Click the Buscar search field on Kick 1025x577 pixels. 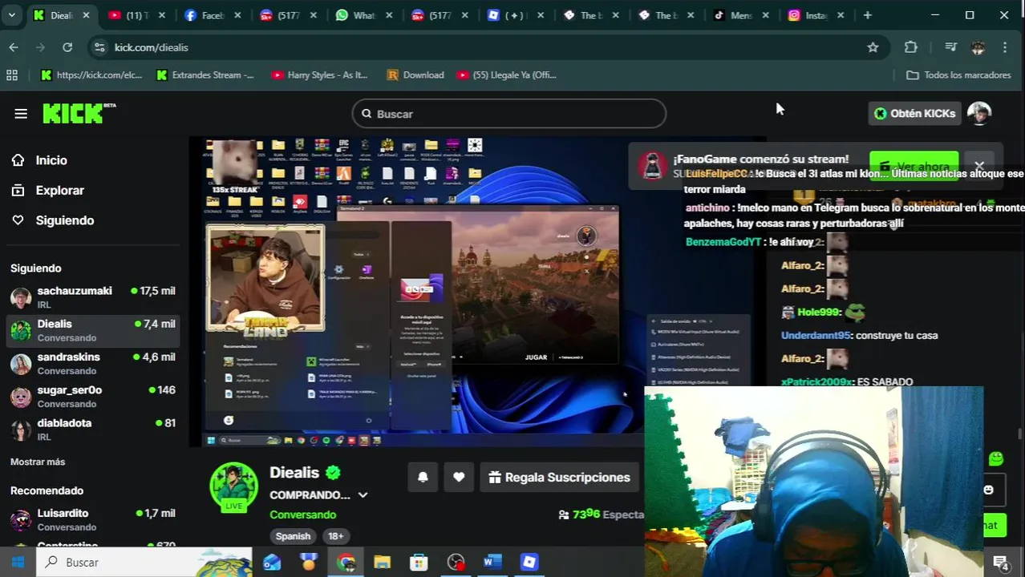point(509,114)
